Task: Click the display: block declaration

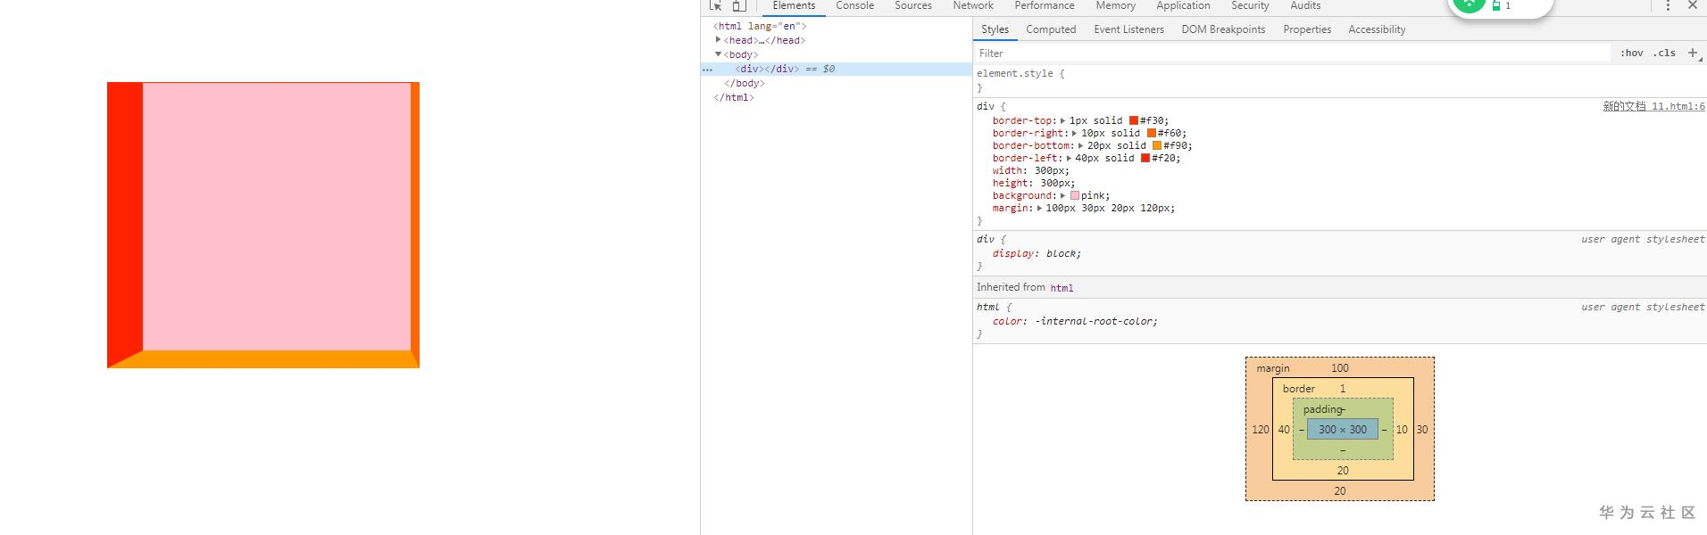Action: pos(1037,253)
